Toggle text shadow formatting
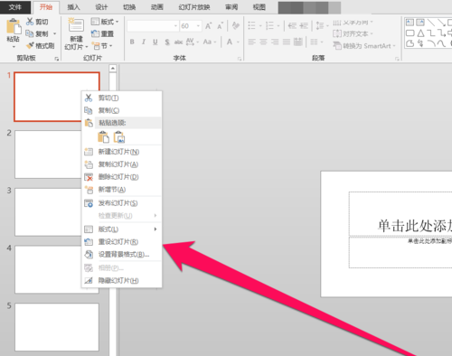The image size is (452, 356). pos(167,42)
